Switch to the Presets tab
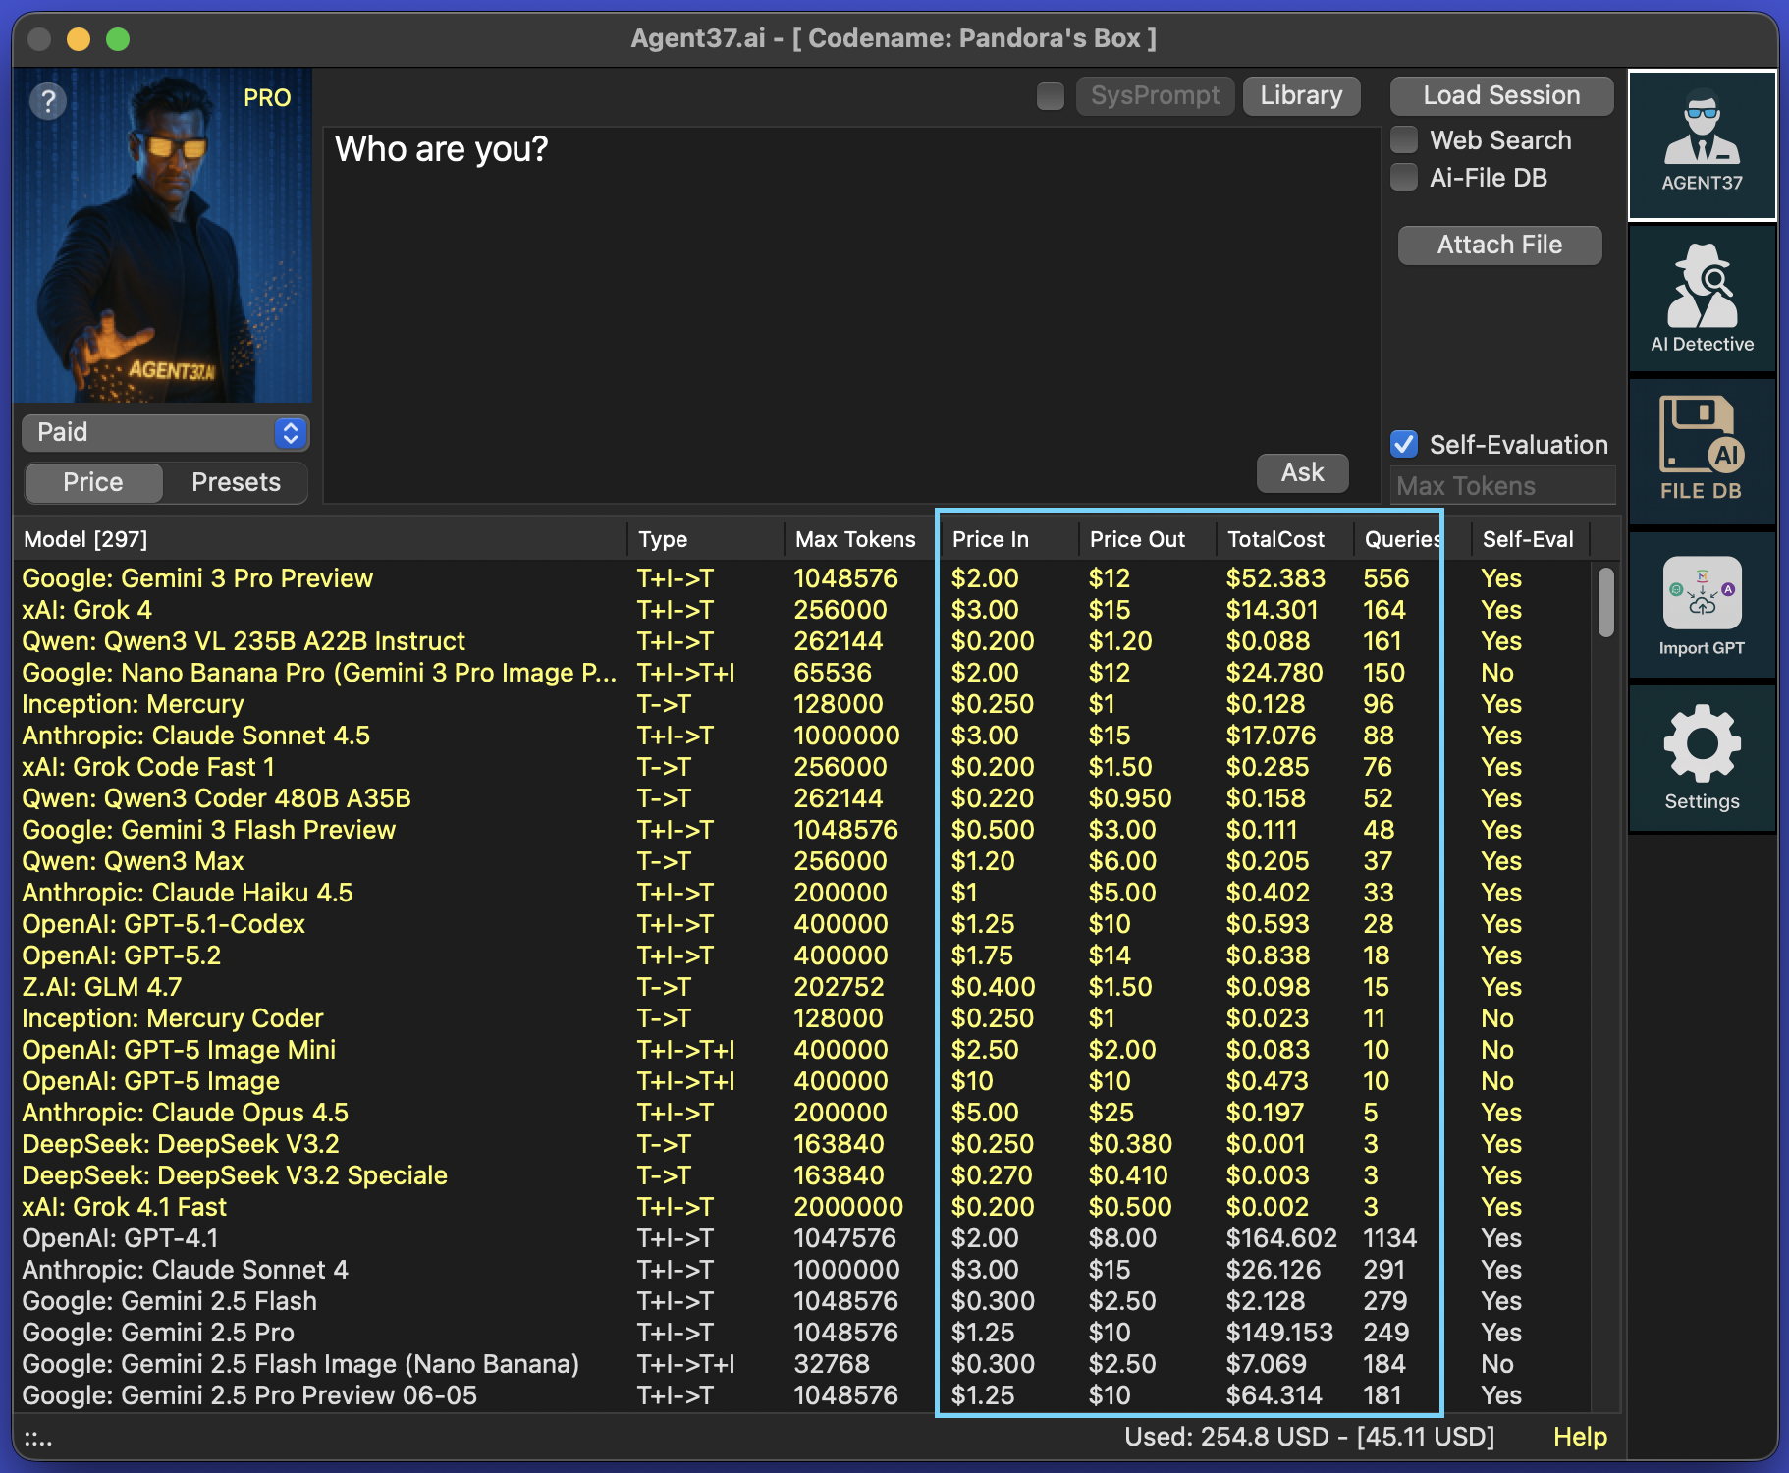 [236, 482]
